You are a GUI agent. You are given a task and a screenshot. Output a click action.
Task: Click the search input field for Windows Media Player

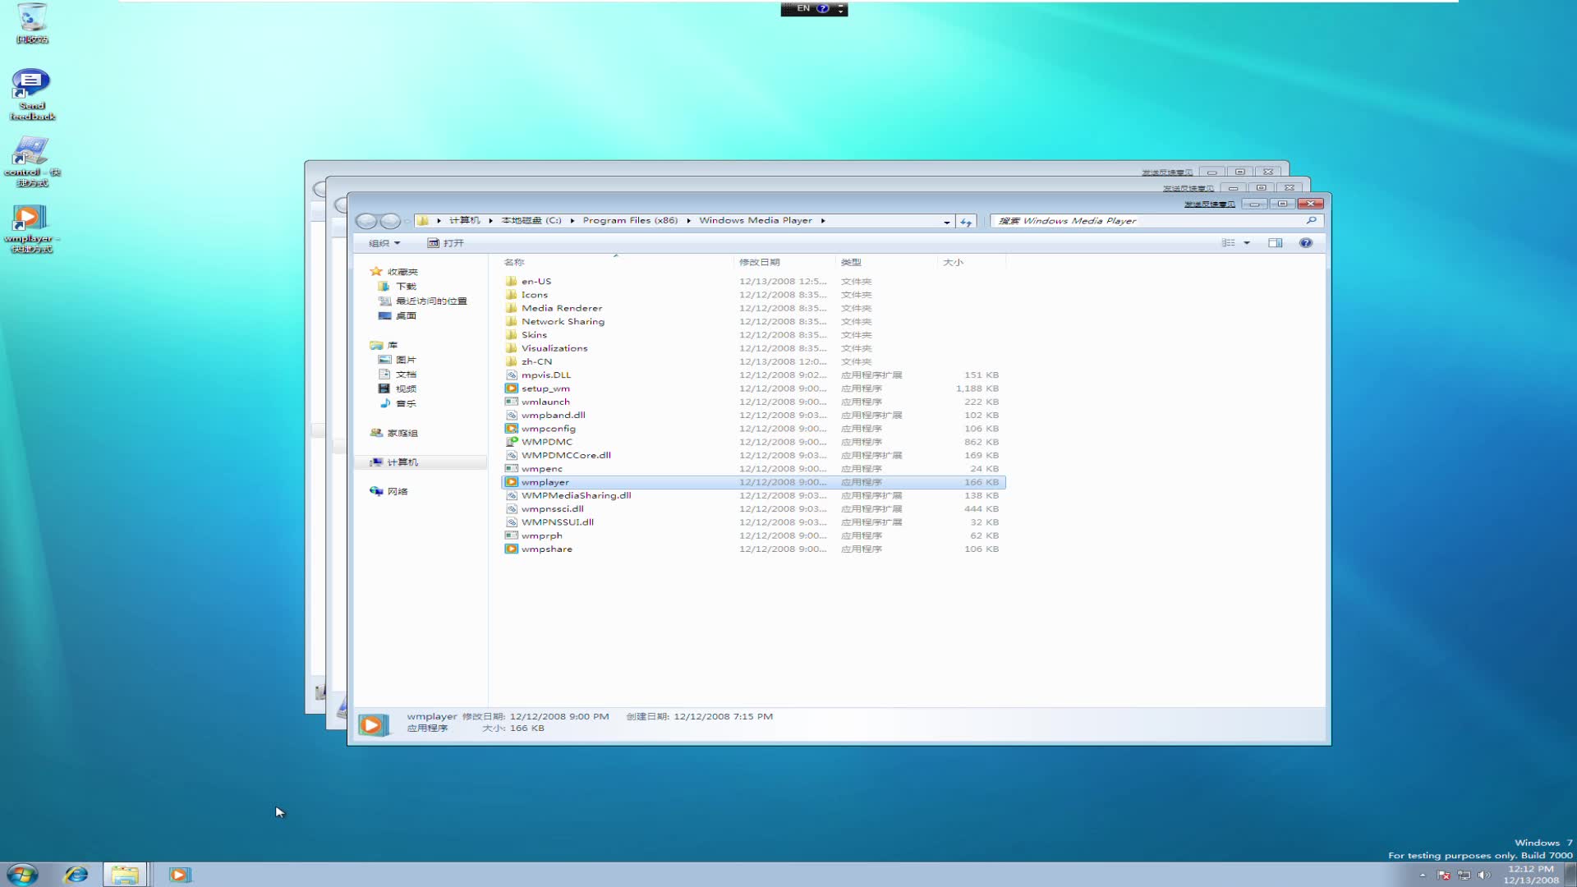[x=1150, y=220]
